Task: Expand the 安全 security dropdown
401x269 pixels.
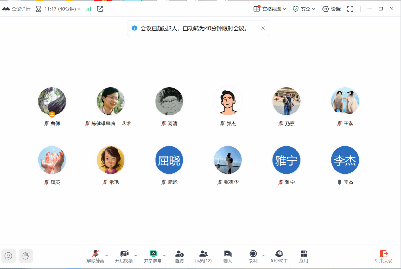Action: (x=304, y=9)
